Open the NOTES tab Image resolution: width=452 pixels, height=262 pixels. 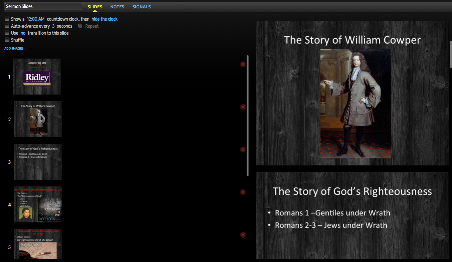[117, 7]
